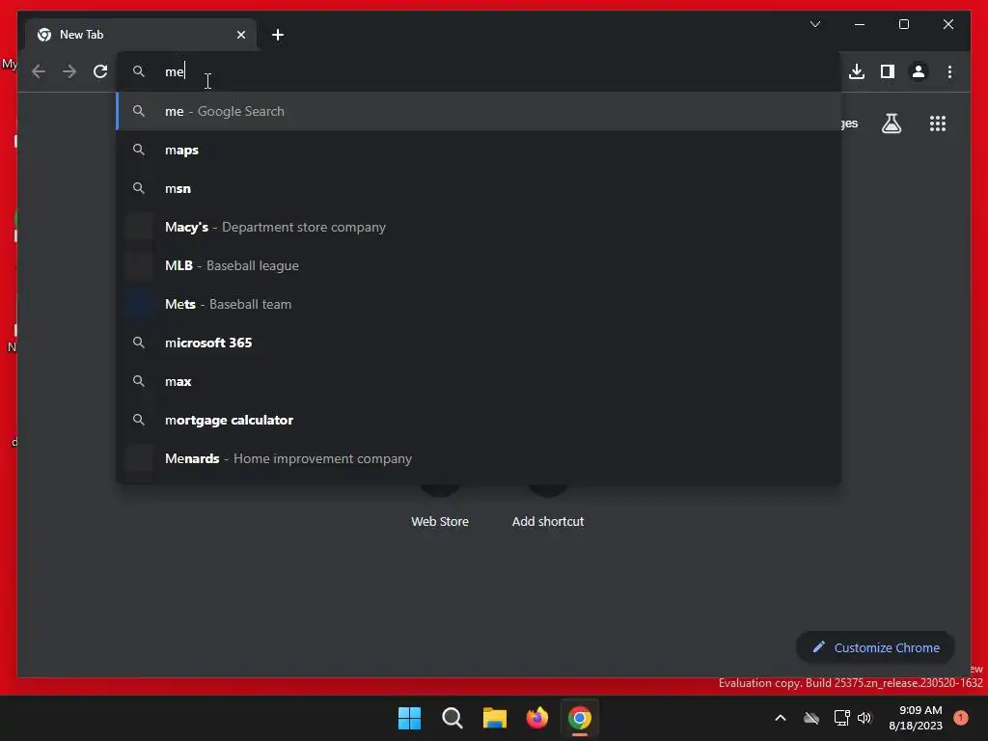Image resolution: width=988 pixels, height=741 pixels.
Task: Open the Search Labs flask icon
Action: [891, 123]
